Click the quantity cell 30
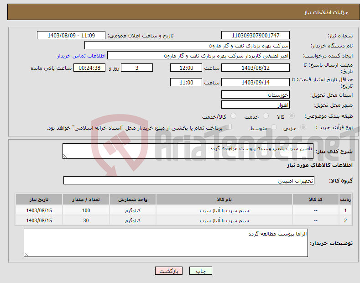The width and height of the screenshot is (360, 283). pos(86,220)
